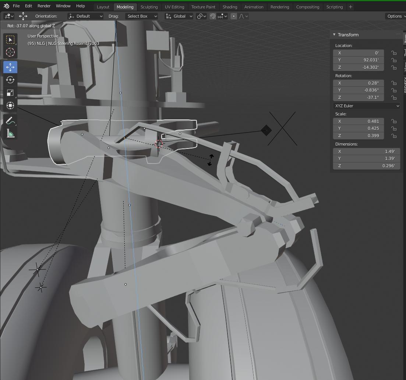Screen dimensions: 406x380
Task: Click the Location Z -14.302' field
Action: pos(359,67)
